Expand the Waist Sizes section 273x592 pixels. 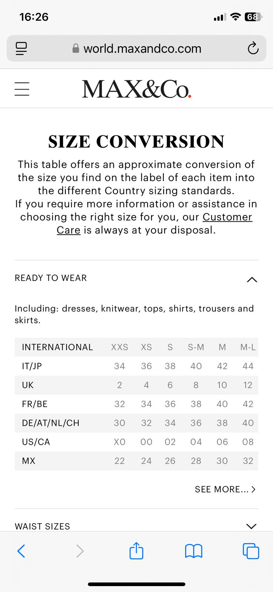click(x=251, y=526)
